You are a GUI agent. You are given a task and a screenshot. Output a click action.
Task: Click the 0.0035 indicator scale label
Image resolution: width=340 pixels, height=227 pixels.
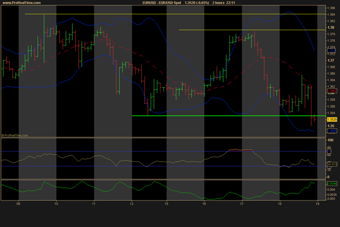(x=332, y=195)
